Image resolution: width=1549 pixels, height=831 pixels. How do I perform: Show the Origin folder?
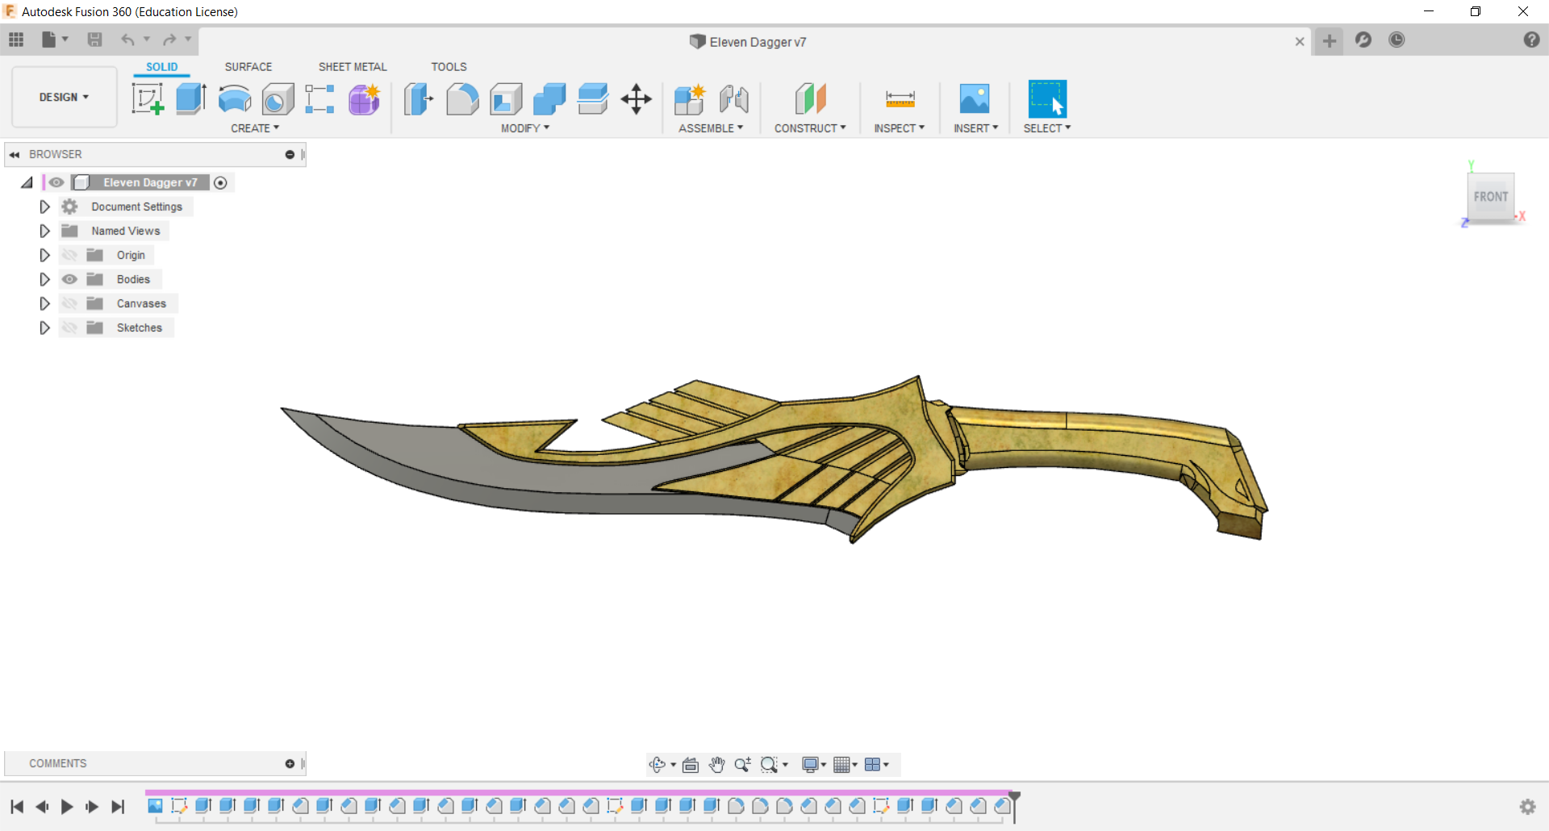point(70,255)
